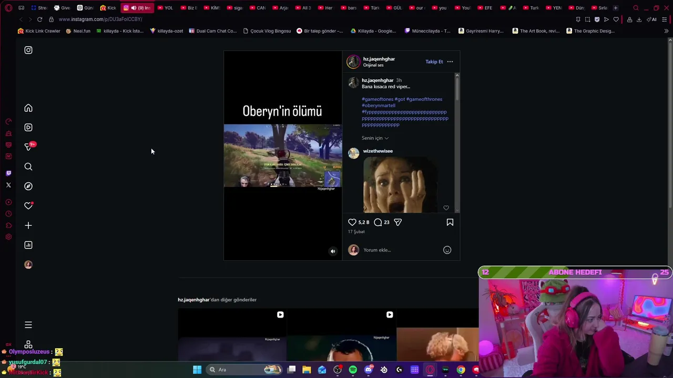Expand the Senin için comment filter
The image size is (673, 378).
tap(375, 138)
